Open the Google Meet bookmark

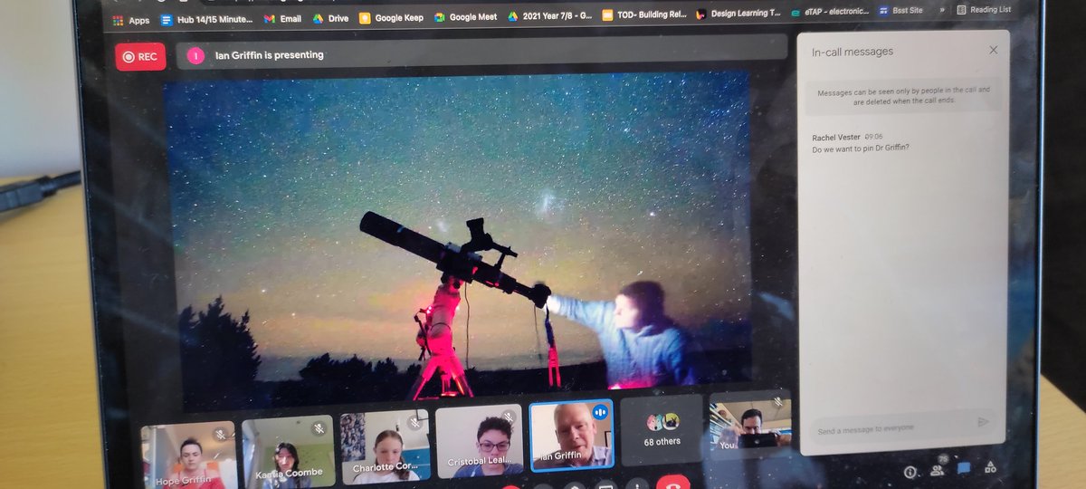[465, 17]
